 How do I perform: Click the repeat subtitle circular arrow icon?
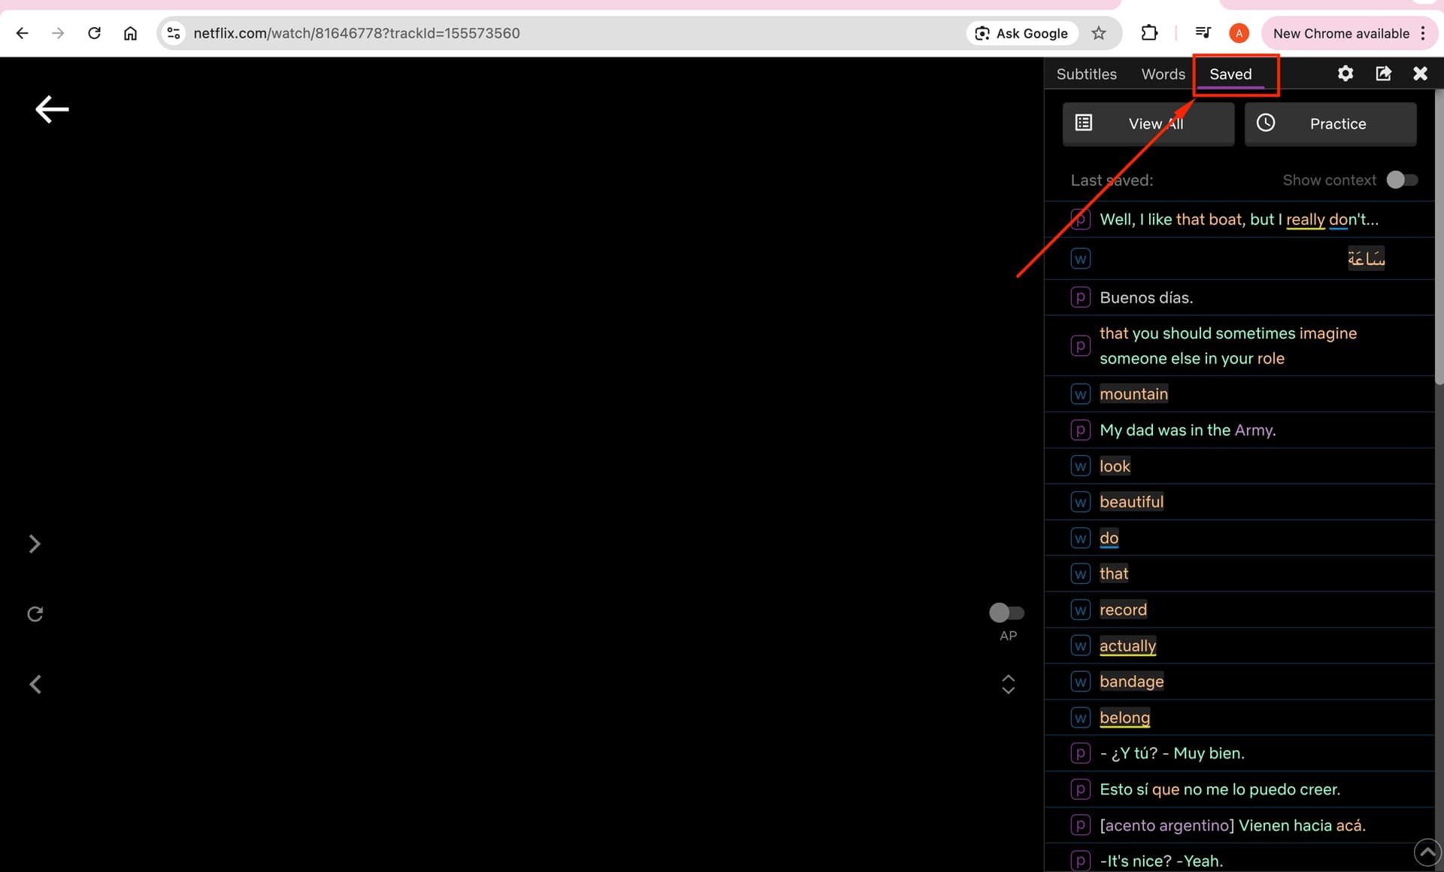[35, 614]
